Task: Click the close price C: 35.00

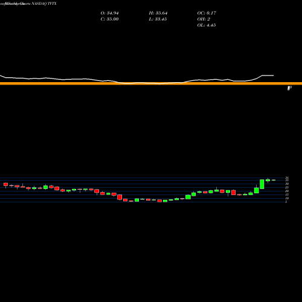Action: (x=109, y=19)
